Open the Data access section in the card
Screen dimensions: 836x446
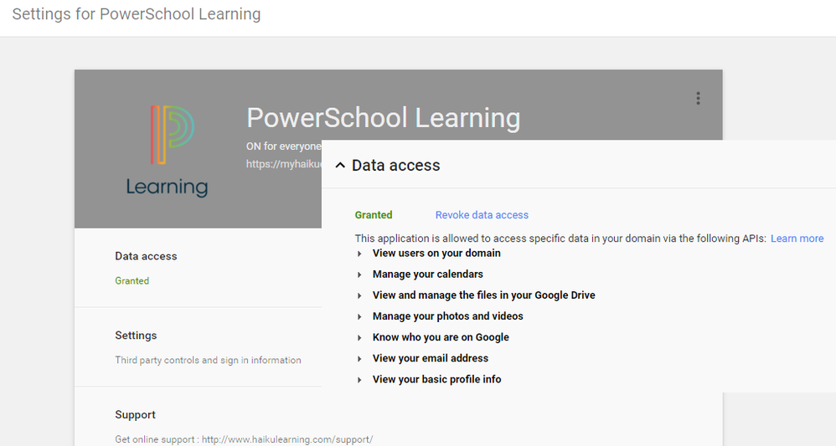tap(146, 256)
